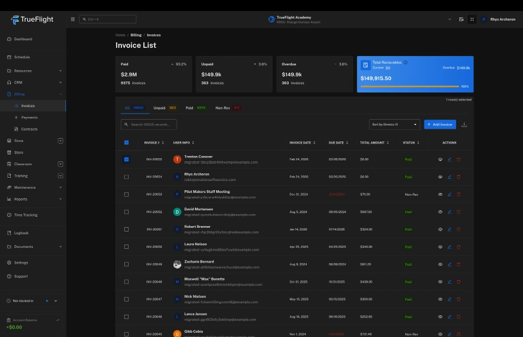The width and height of the screenshot is (523, 337).
Task: Click the Total Receivables progress bar
Action: (x=410, y=86)
